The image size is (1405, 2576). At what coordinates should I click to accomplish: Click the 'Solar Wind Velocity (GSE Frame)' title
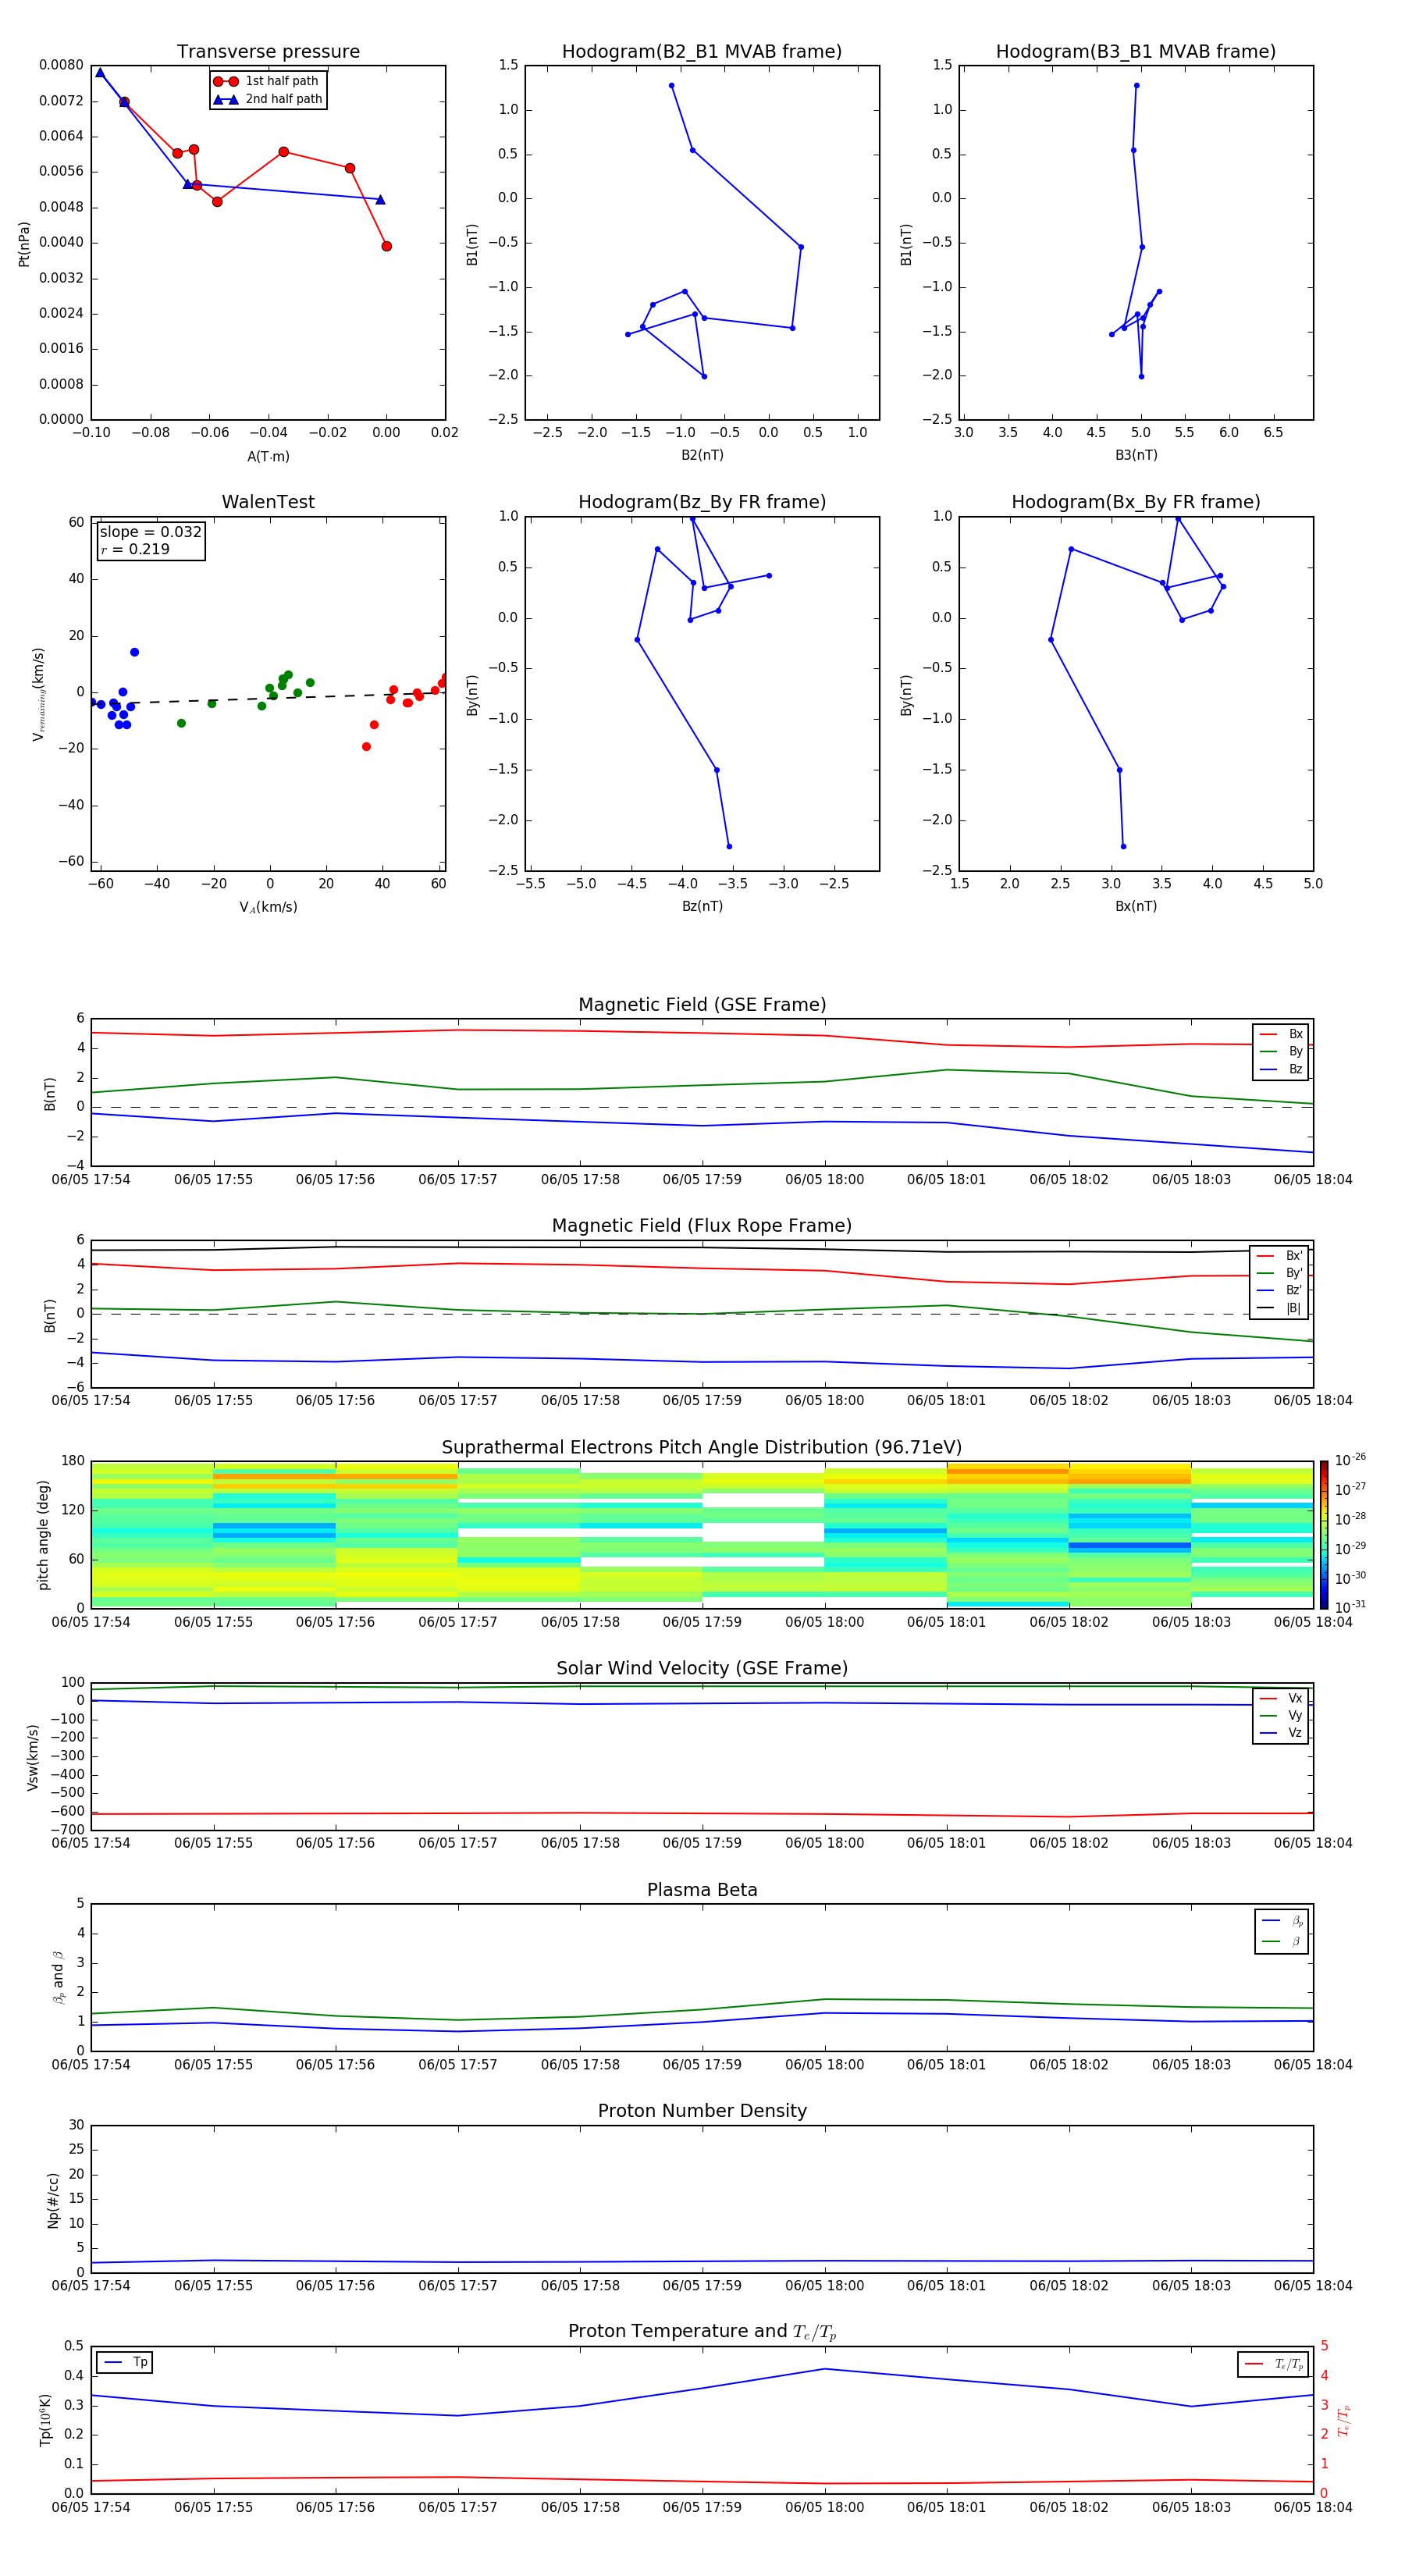click(x=702, y=1668)
